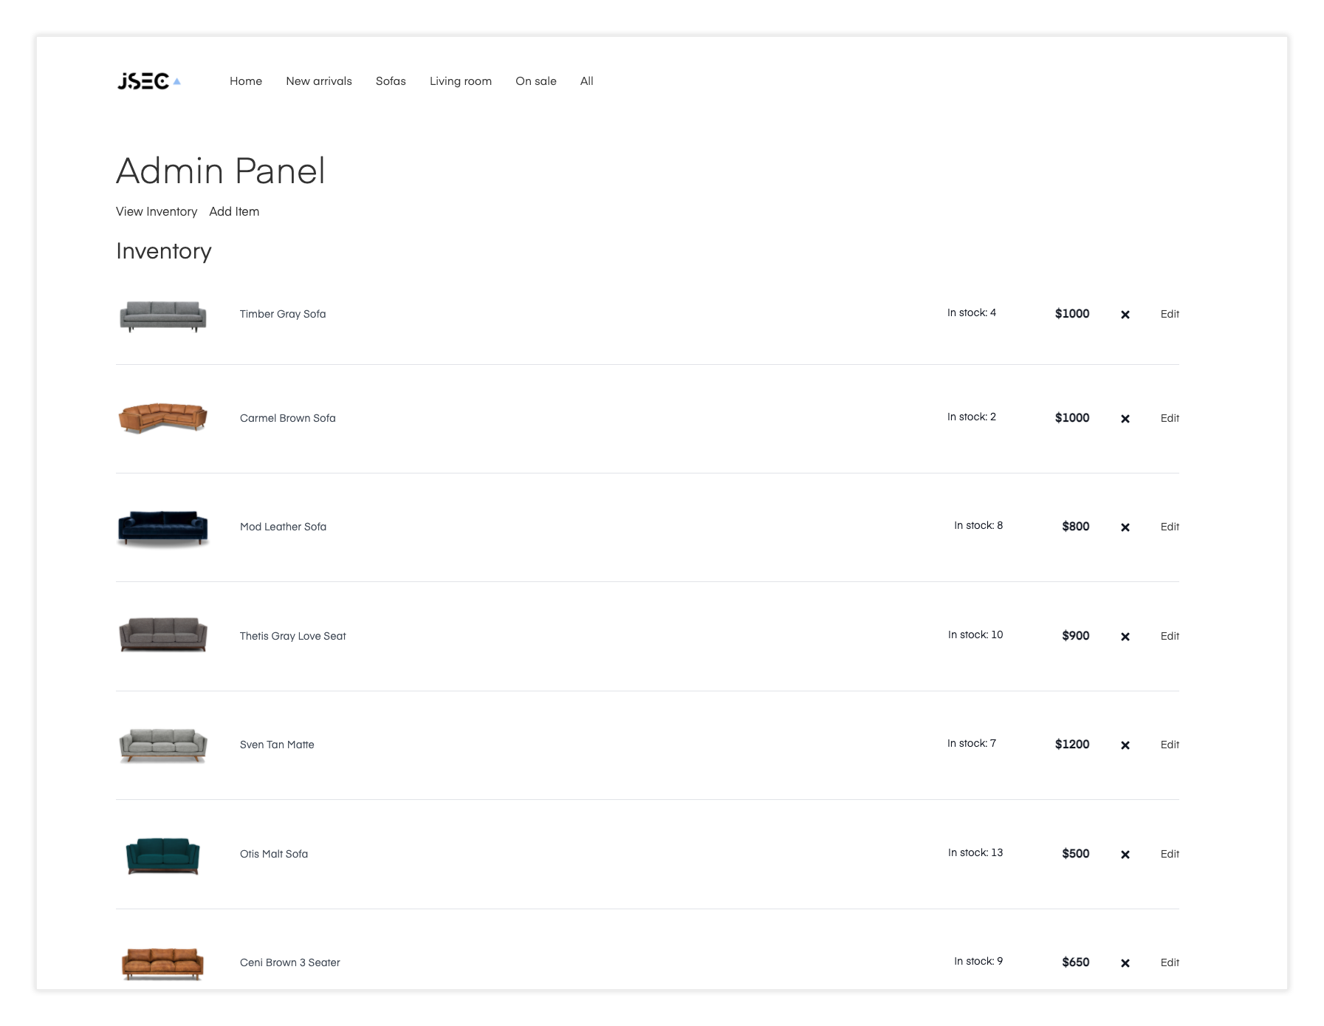Click the X to delete Mod Leather Sofa

click(x=1126, y=527)
